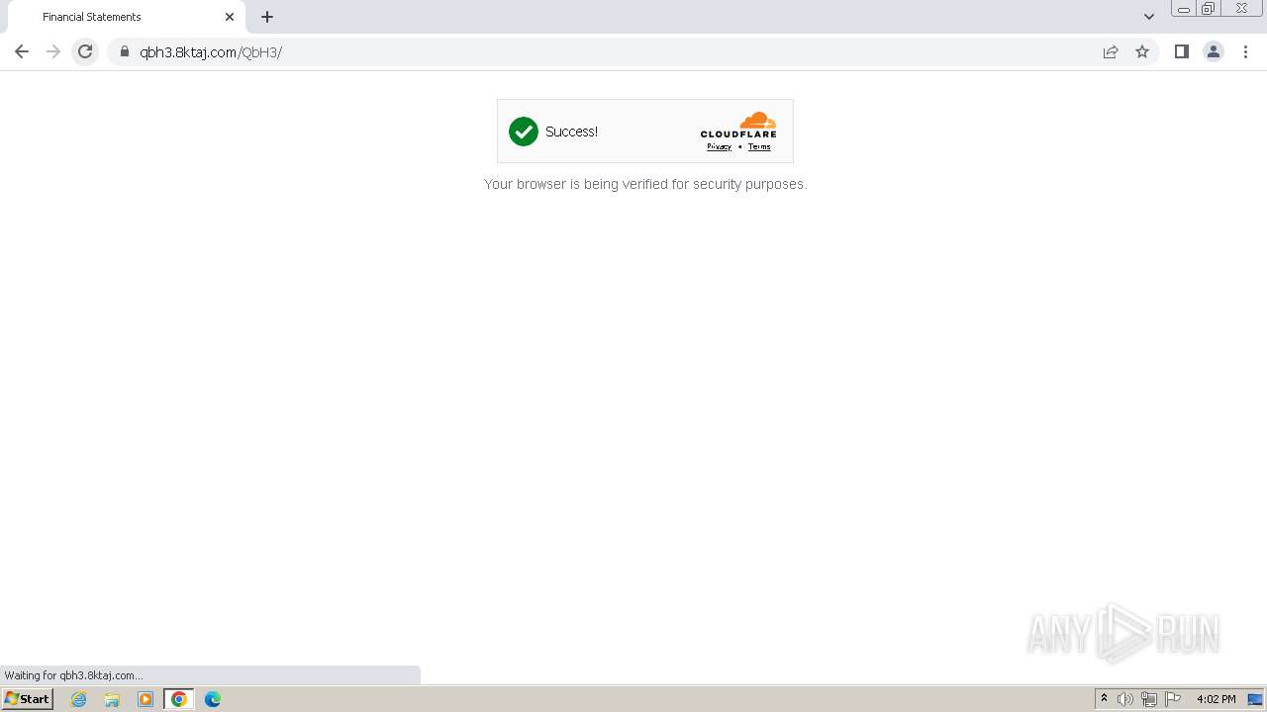1267x712 pixels.
Task: Toggle the browser side panel
Action: click(x=1181, y=51)
